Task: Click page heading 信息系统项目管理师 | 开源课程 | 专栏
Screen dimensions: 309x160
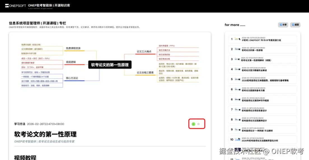Action: 38,23
